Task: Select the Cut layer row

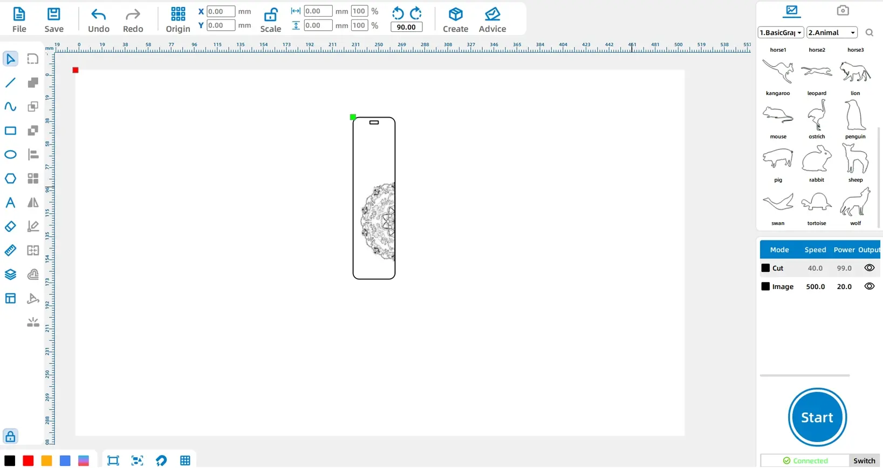Action: click(x=820, y=268)
